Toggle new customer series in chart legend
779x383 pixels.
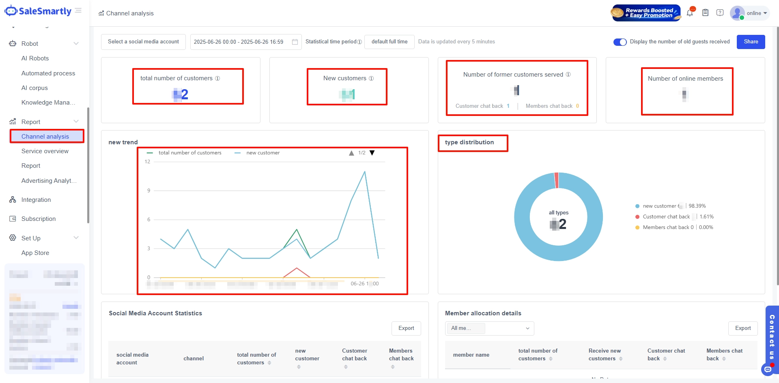tap(258, 153)
